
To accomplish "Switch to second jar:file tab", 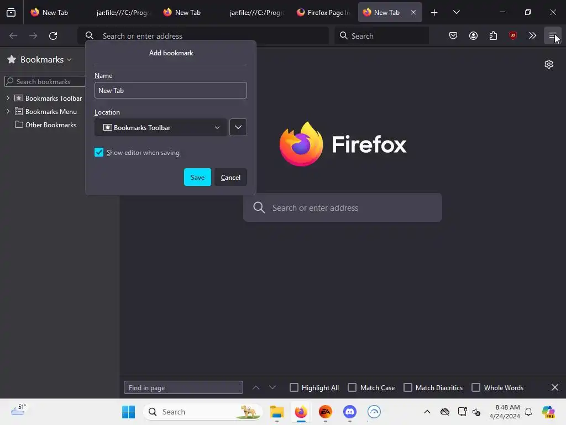I will coord(256,12).
